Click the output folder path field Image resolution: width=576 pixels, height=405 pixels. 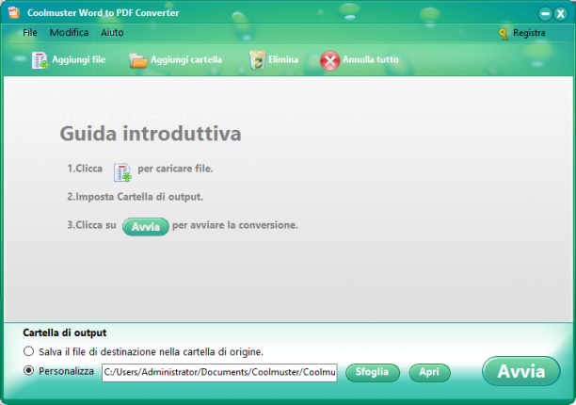coord(219,372)
